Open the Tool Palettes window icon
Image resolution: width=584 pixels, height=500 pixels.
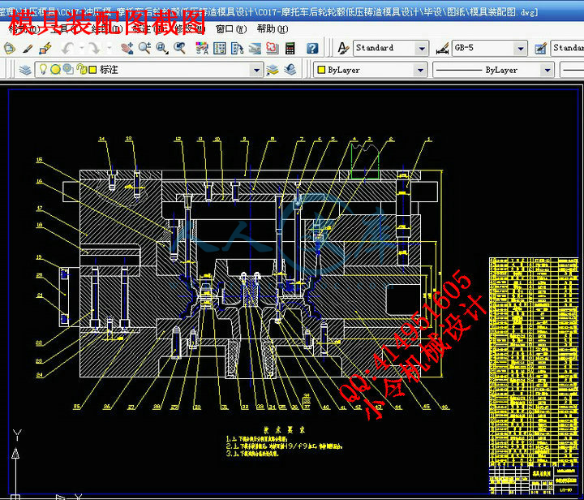pyautogui.click(x=237, y=49)
